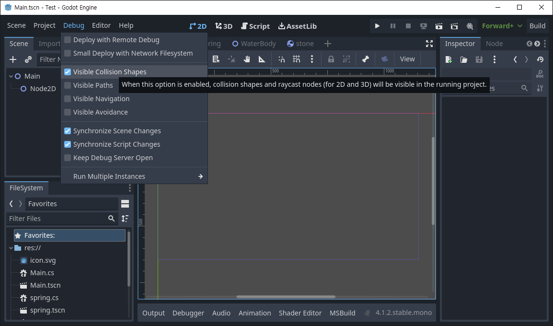The width and height of the screenshot is (553, 326).
Task: Click the Build button
Action: click(538, 26)
